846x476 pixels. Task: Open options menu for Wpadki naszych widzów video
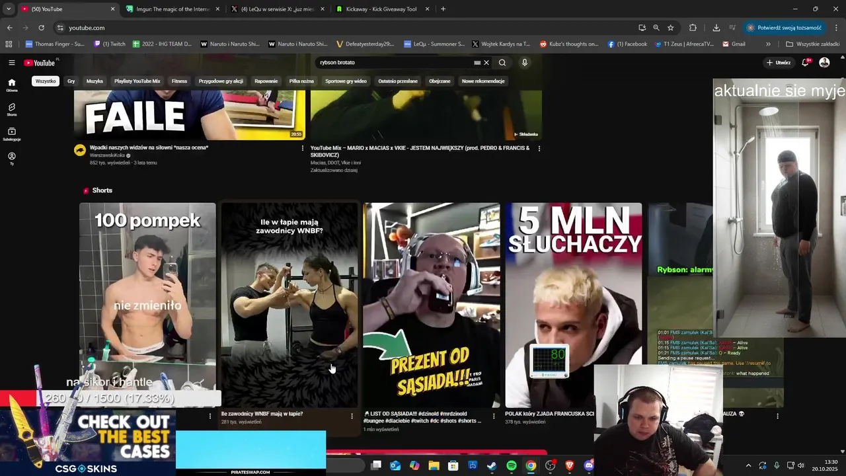[x=303, y=148]
